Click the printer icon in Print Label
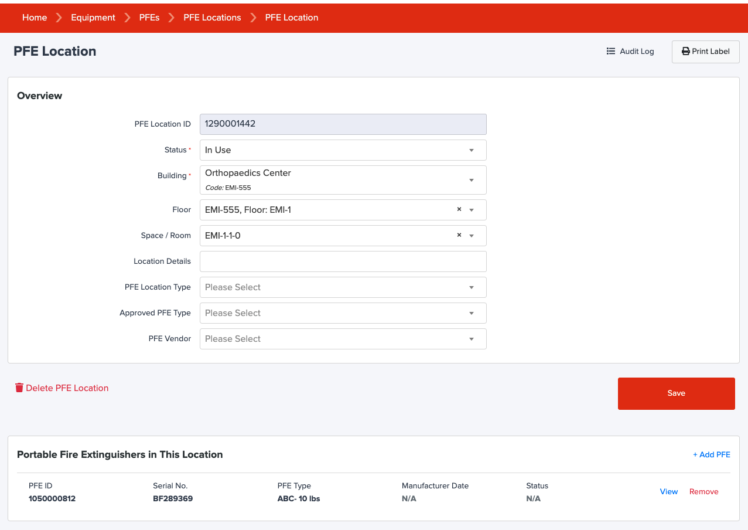Image resolution: width=748 pixels, height=530 pixels. tap(685, 51)
